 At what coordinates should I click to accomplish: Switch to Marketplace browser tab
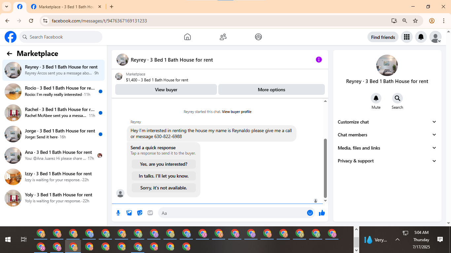click(66, 7)
